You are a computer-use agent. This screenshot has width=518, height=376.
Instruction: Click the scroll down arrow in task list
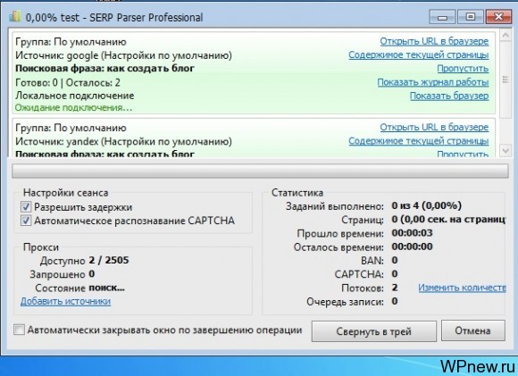505,151
